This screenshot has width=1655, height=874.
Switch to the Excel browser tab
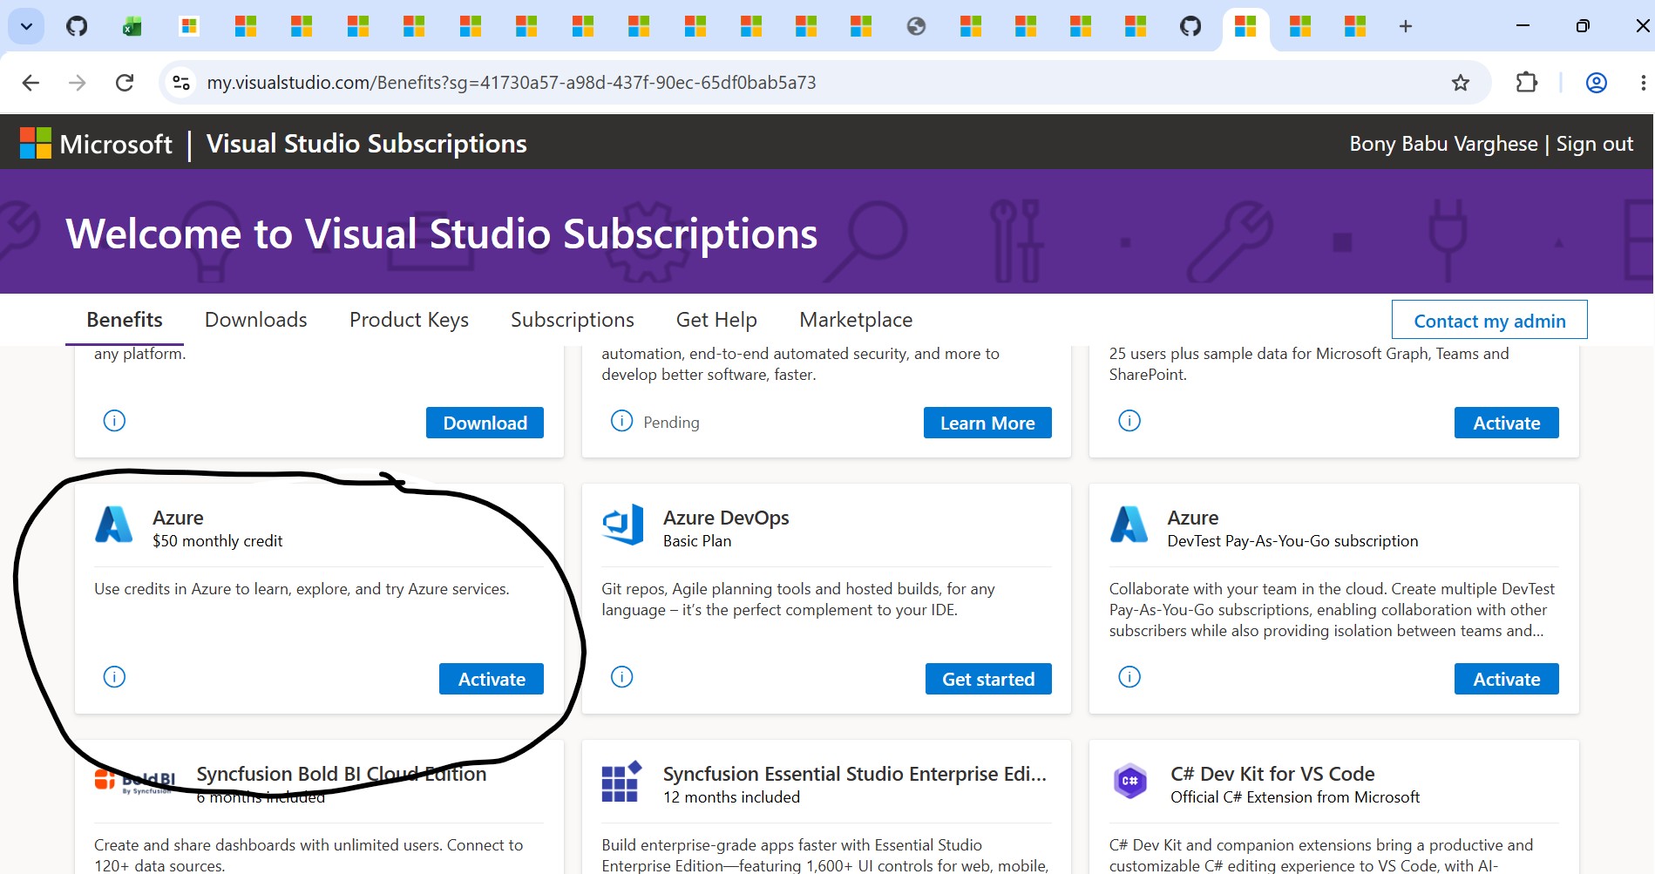(x=132, y=27)
